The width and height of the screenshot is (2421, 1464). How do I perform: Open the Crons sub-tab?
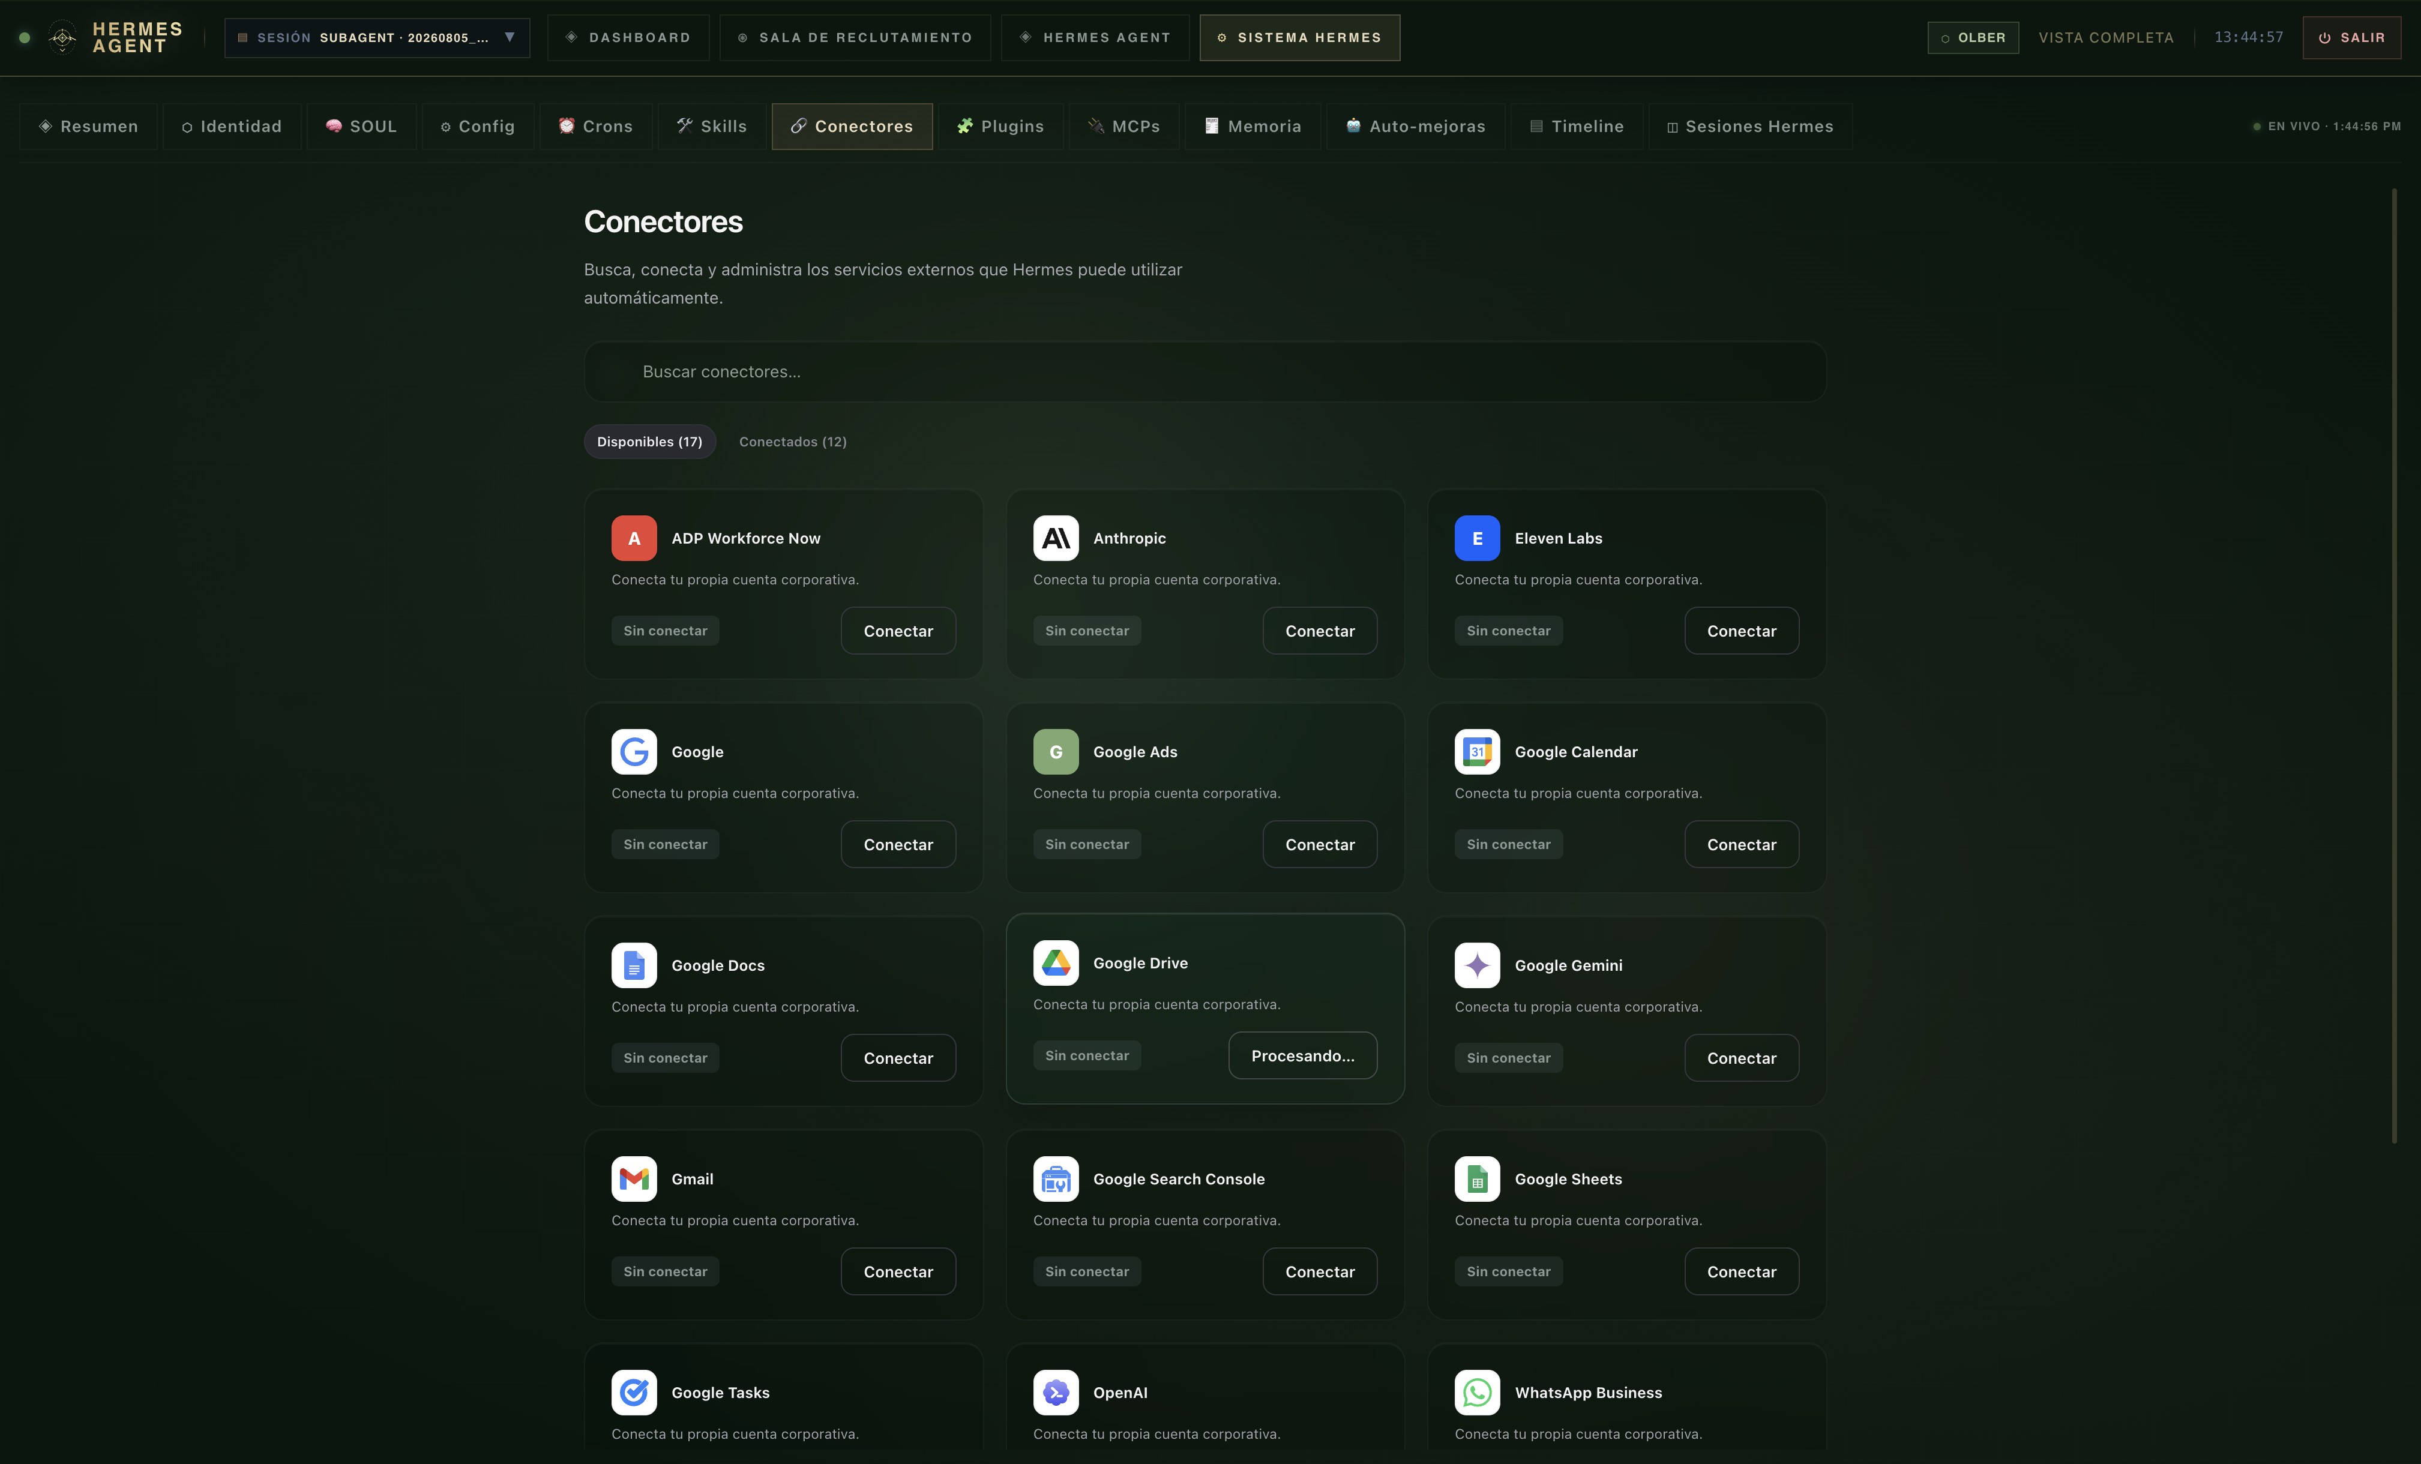(x=595, y=126)
